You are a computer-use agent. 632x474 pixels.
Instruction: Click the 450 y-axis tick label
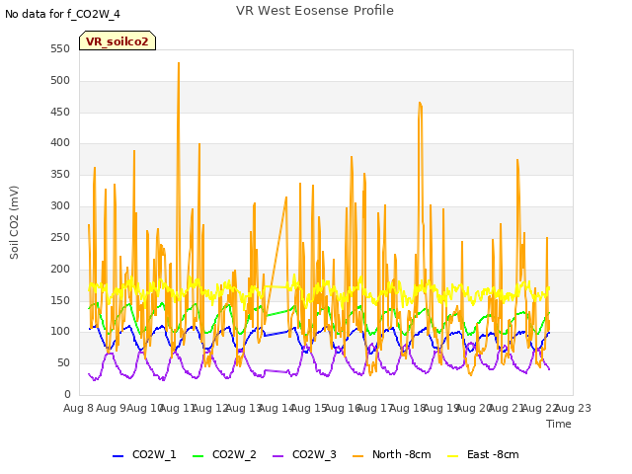(x=60, y=112)
